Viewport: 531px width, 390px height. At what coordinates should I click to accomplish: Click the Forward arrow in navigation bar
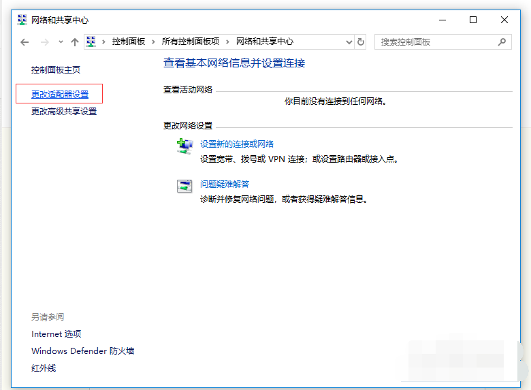pos(44,42)
